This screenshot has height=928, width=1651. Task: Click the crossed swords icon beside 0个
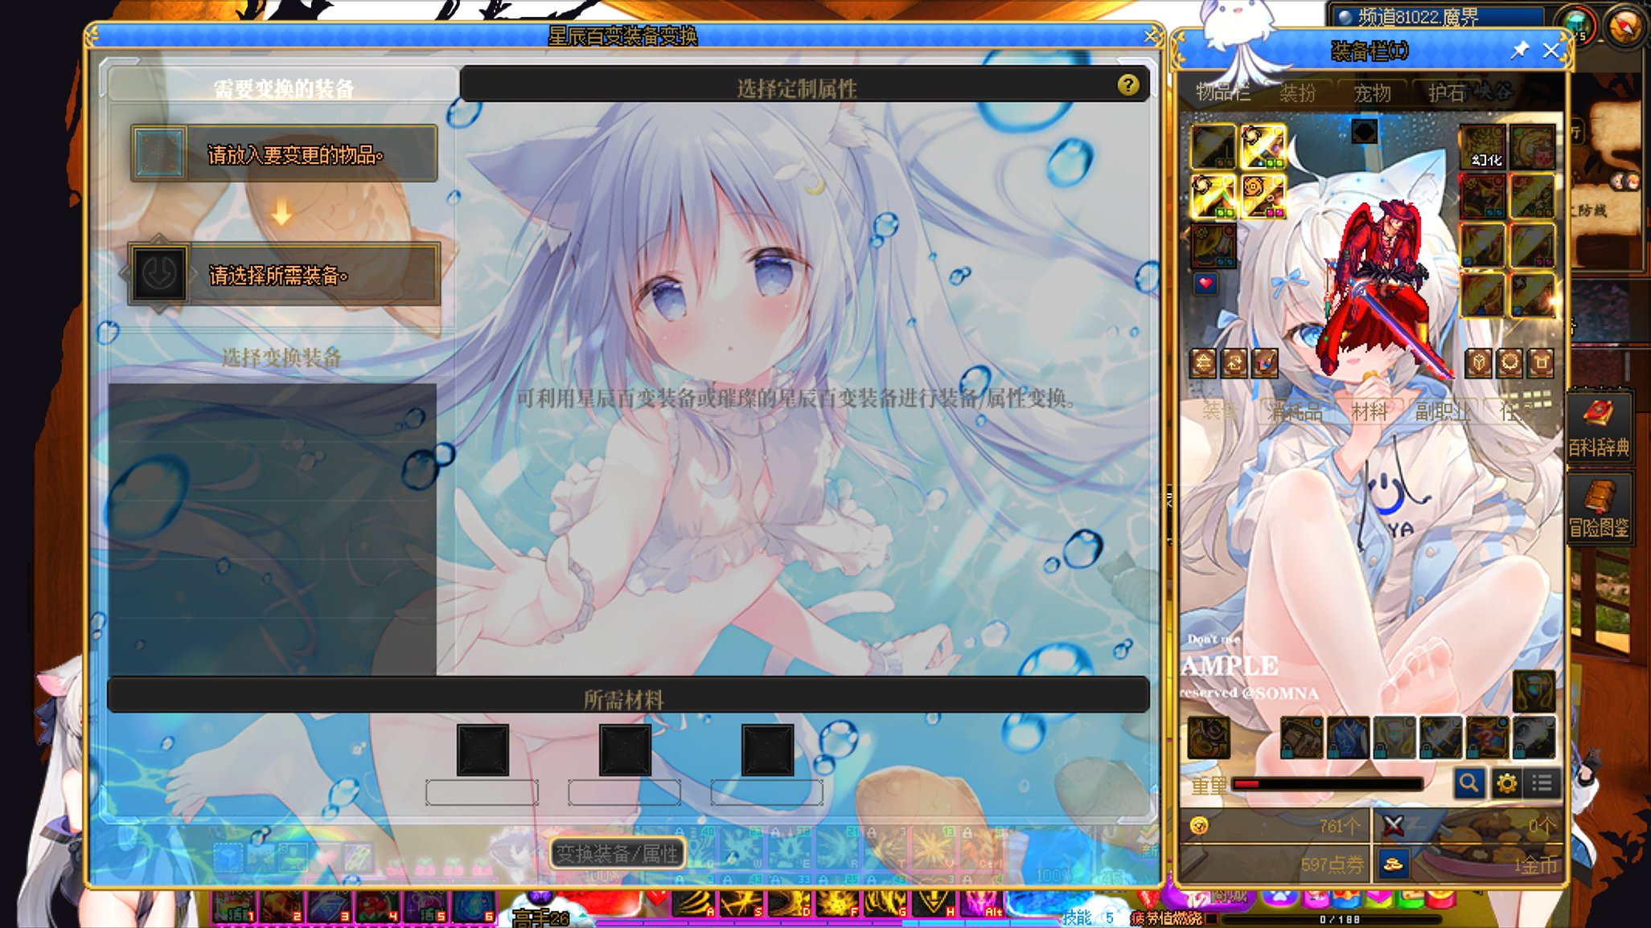click(x=1393, y=825)
